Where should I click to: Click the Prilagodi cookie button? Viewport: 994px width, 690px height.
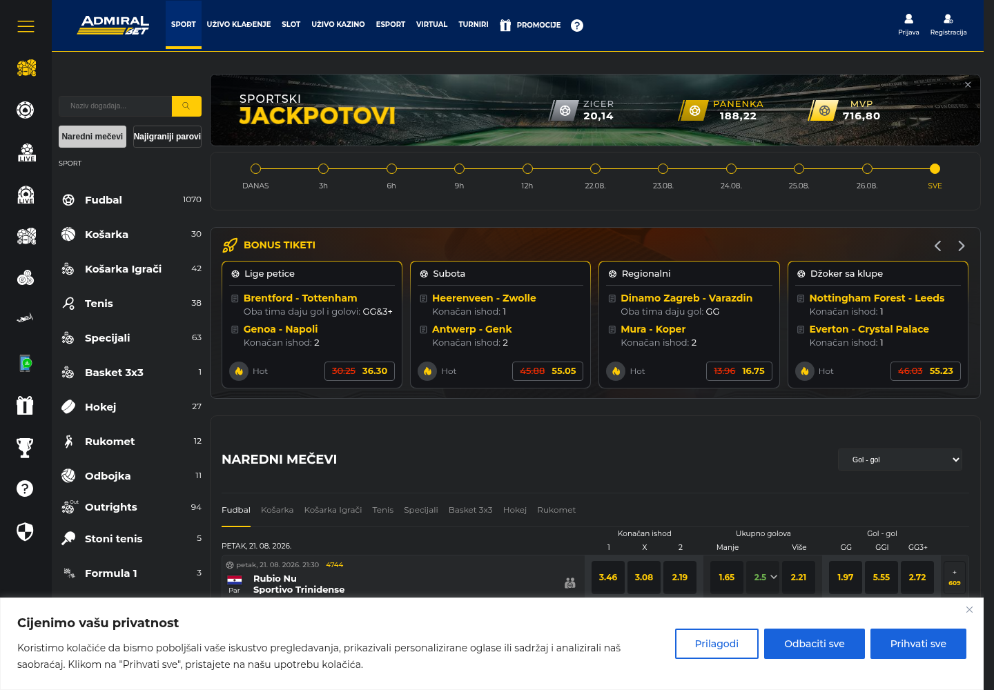tap(717, 644)
